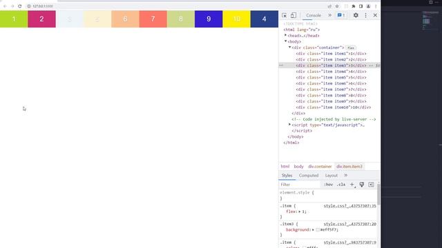Close the DevTools panel

tap(375, 15)
